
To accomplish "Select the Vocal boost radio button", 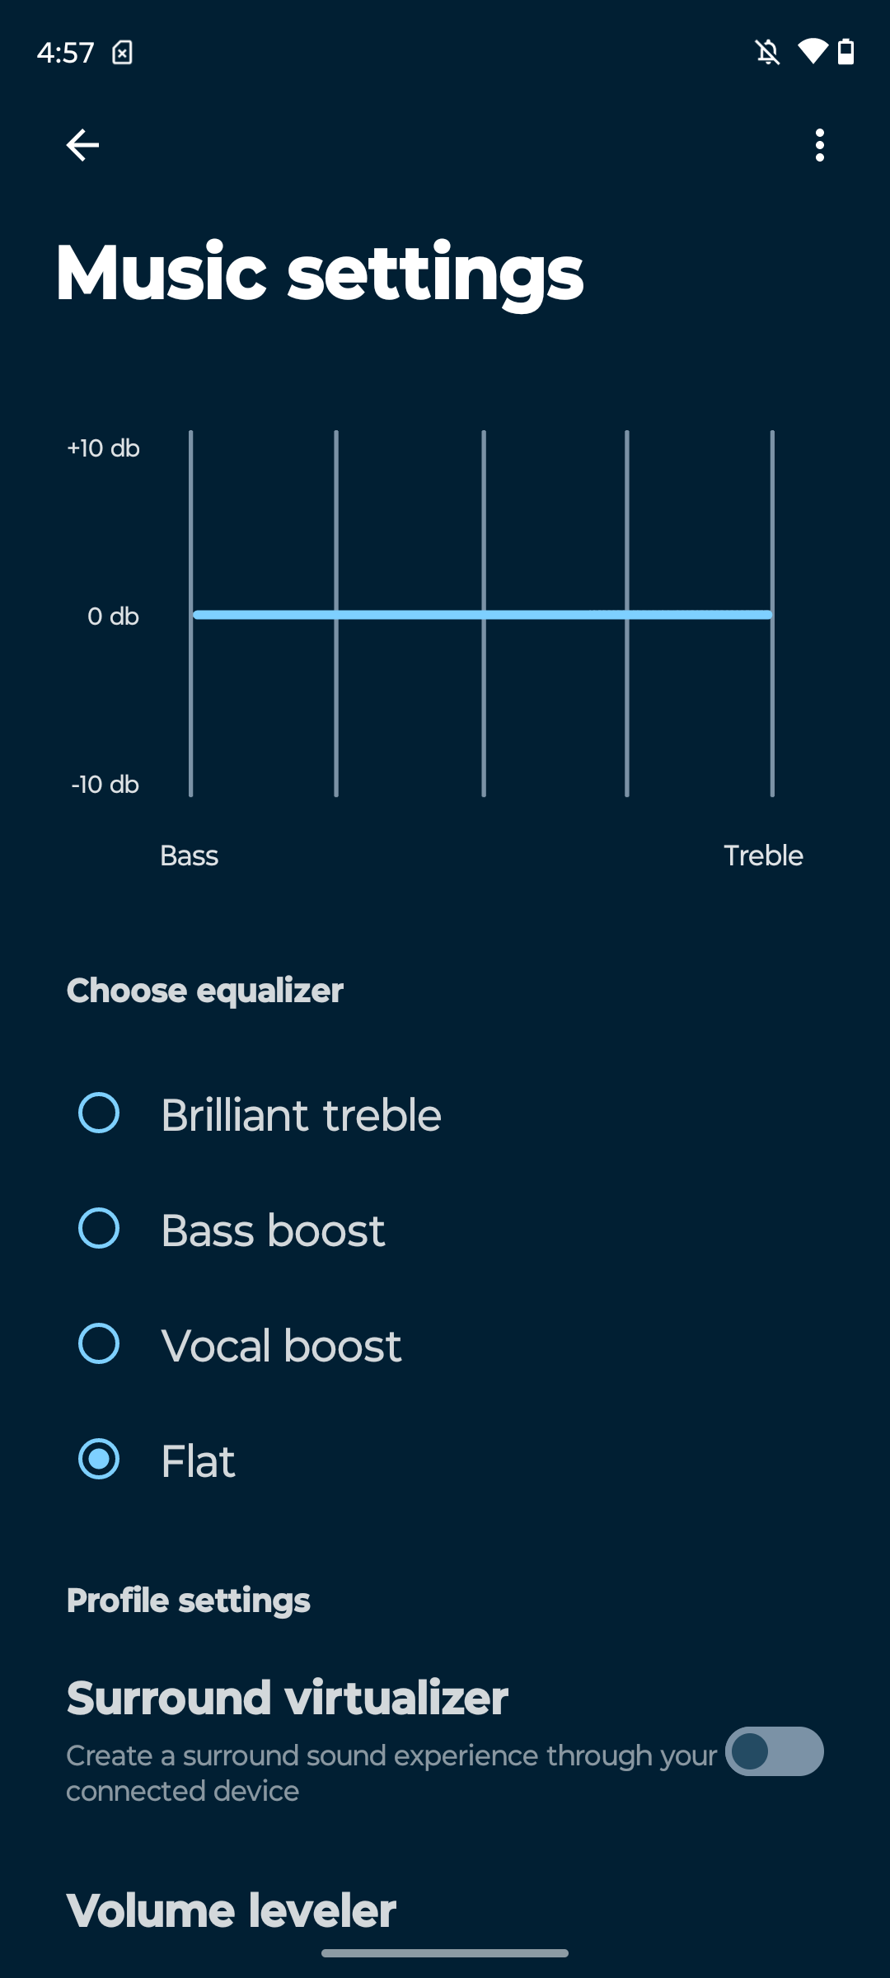I will tap(99, 1344).
